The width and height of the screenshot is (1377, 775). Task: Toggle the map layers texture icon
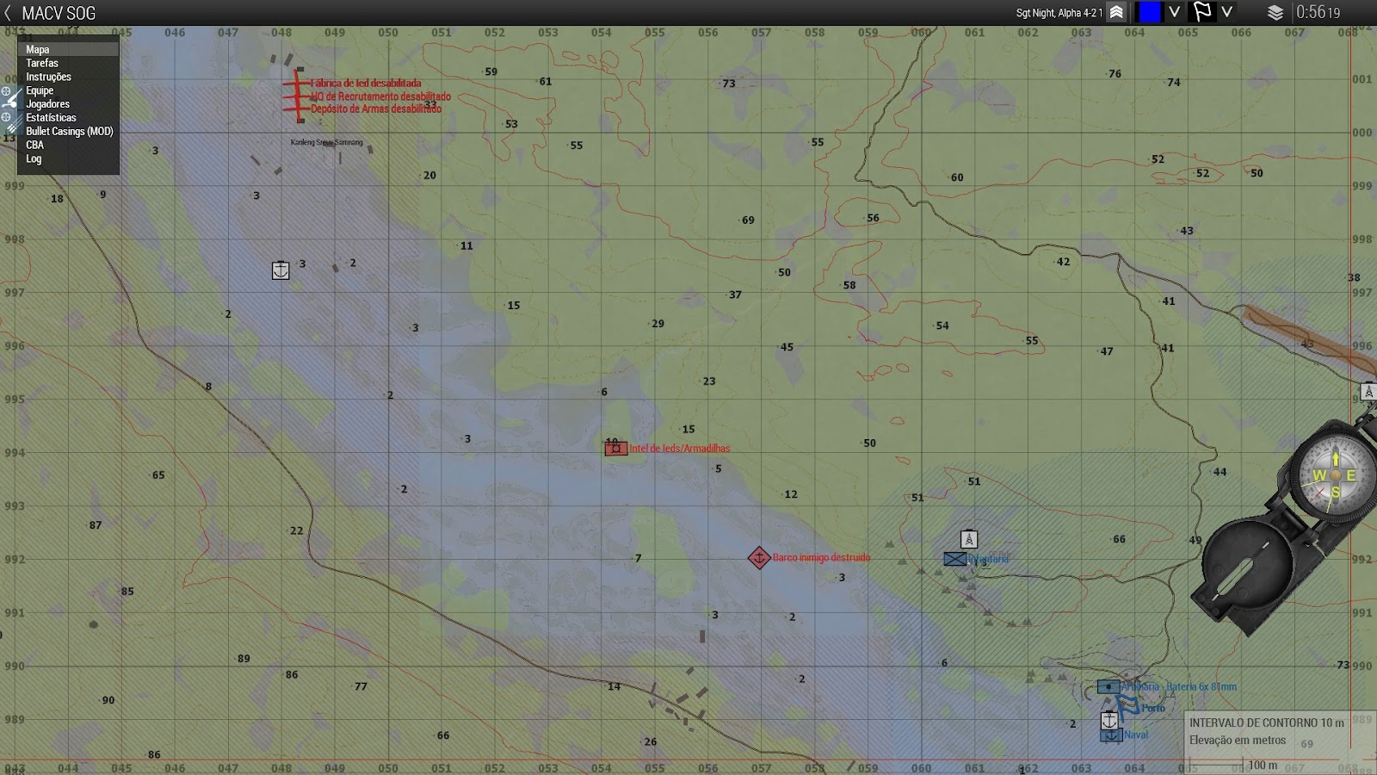[1275, 13]
